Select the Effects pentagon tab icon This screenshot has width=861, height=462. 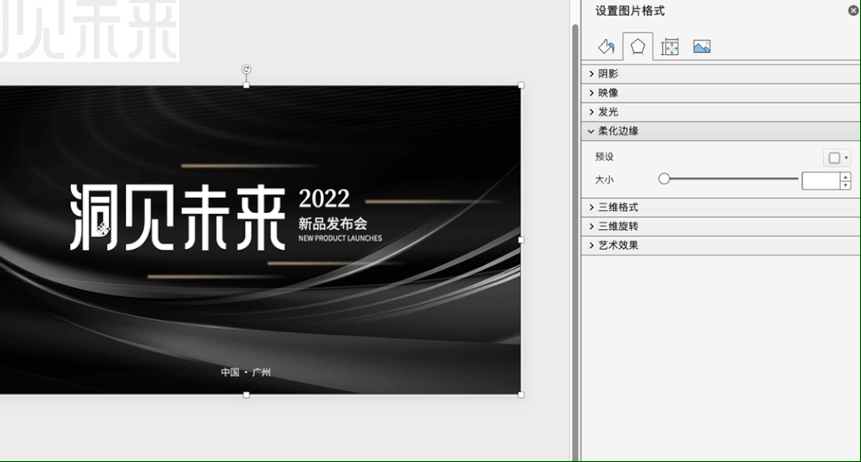pyautogui.click(x=638, y=47)
